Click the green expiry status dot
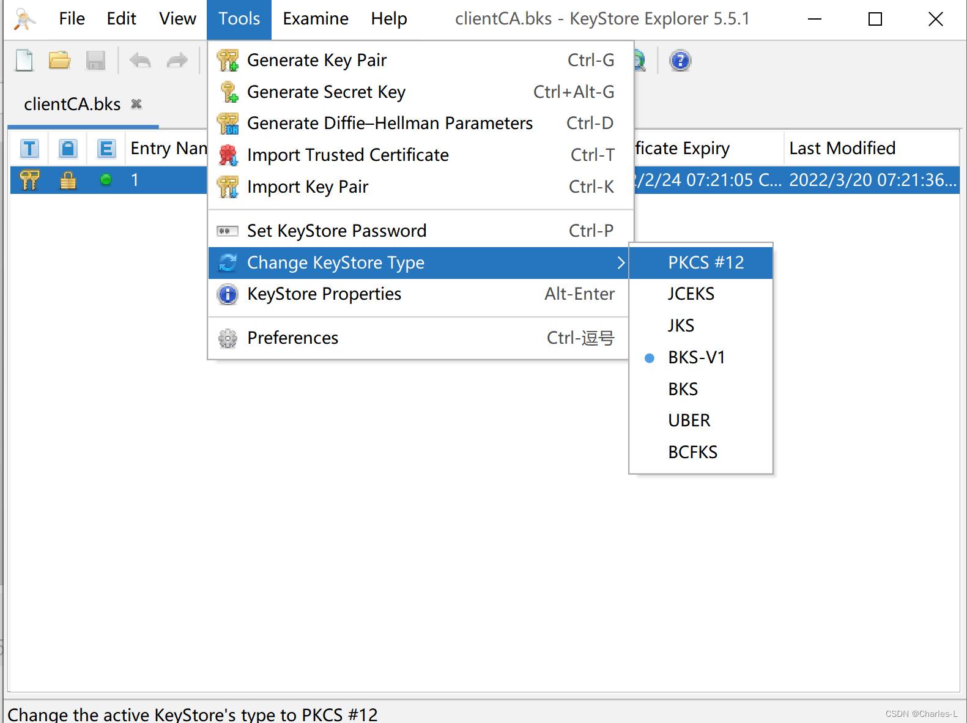The height and width of the screenshot is (723, 967). 106,180
